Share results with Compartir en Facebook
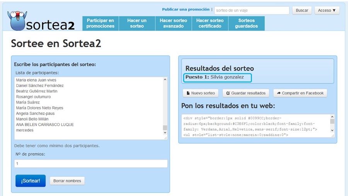Screen dimensions: 348x196 click(x=300, y=93)
